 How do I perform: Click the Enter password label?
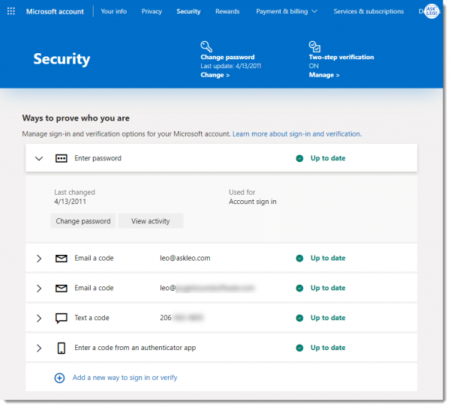[97, 158]
